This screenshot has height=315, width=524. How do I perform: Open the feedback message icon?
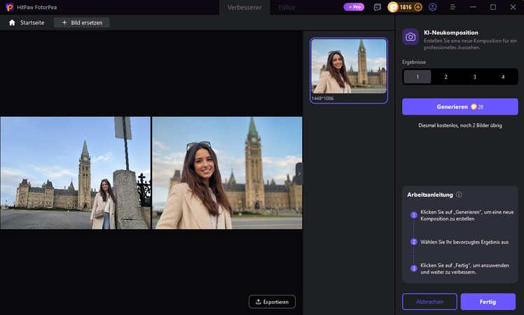[x=378, y=7]
